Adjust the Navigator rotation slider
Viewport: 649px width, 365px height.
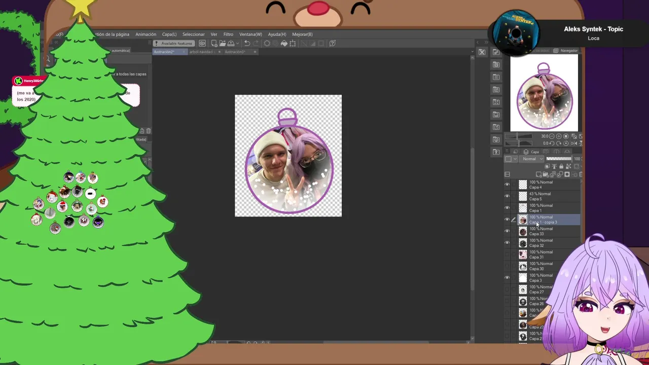[x=519, y=143]
